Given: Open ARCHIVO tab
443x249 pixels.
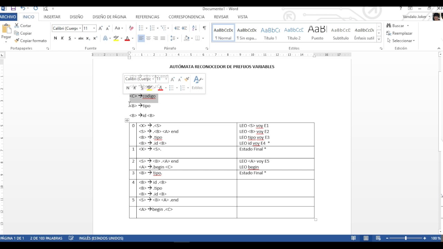Looking at the screenshot, I should 8,17.
